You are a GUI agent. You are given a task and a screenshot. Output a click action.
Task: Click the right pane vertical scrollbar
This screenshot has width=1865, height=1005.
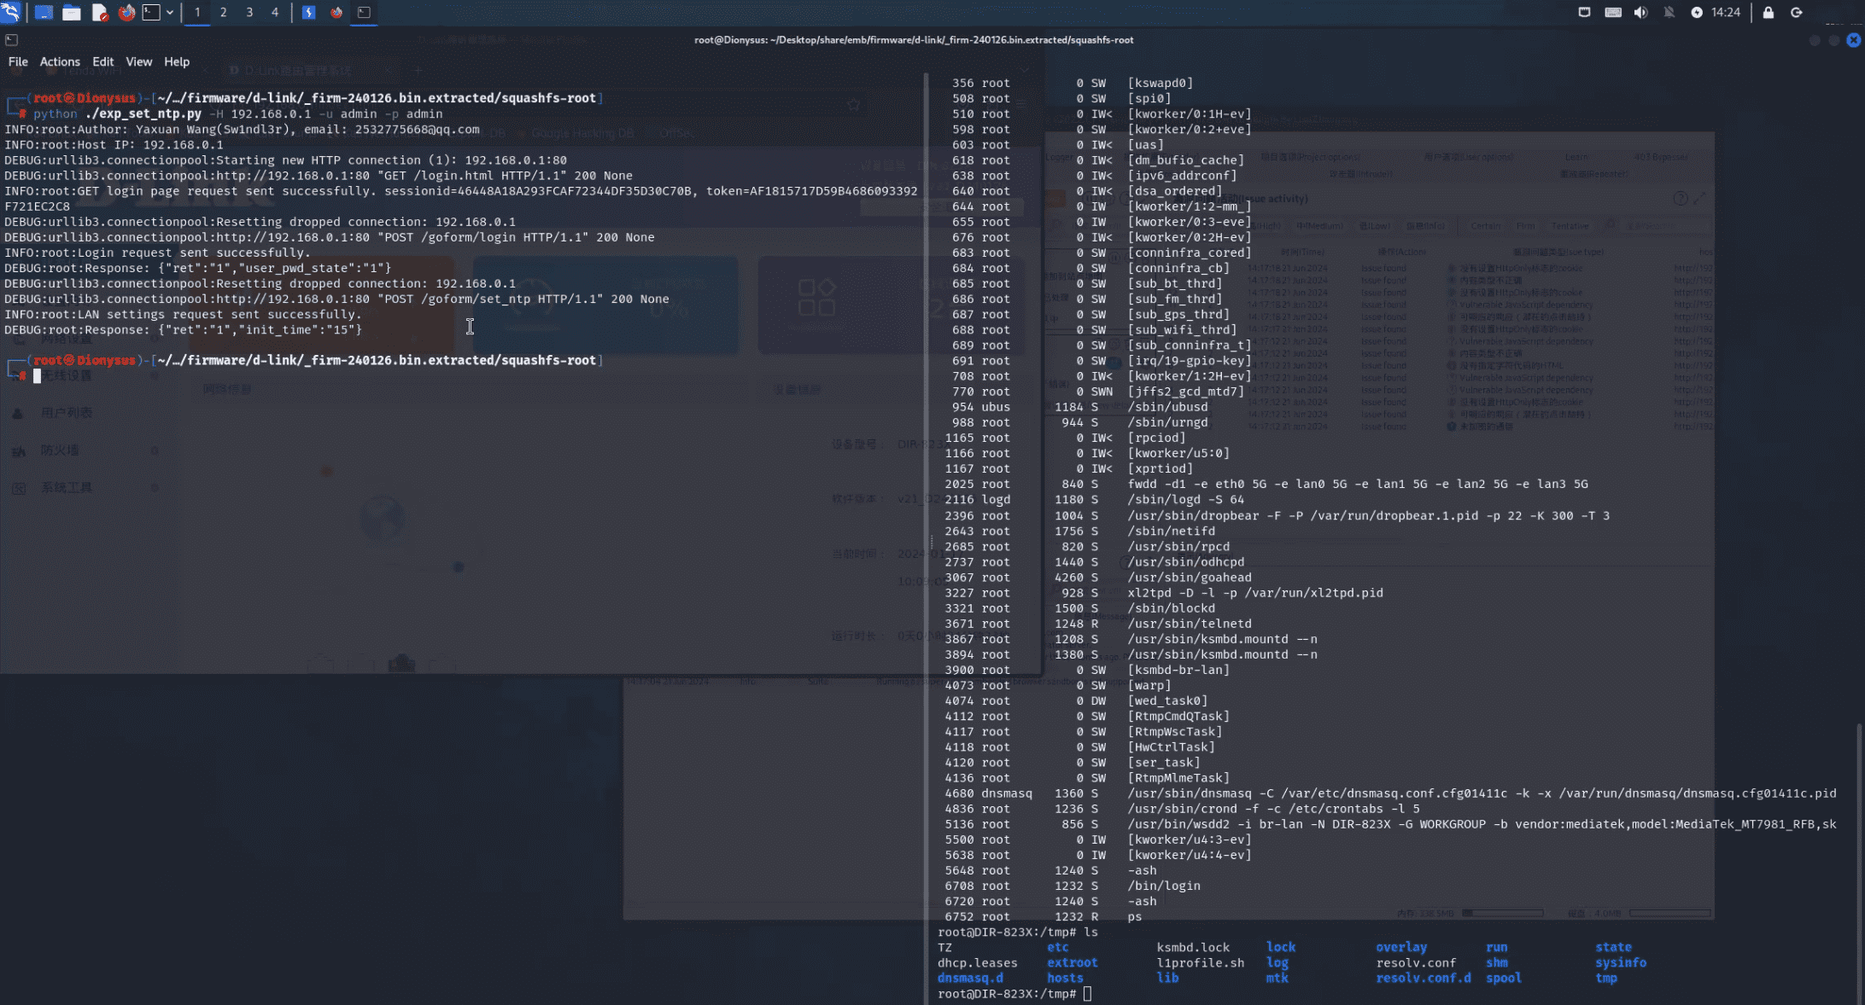1859,862
